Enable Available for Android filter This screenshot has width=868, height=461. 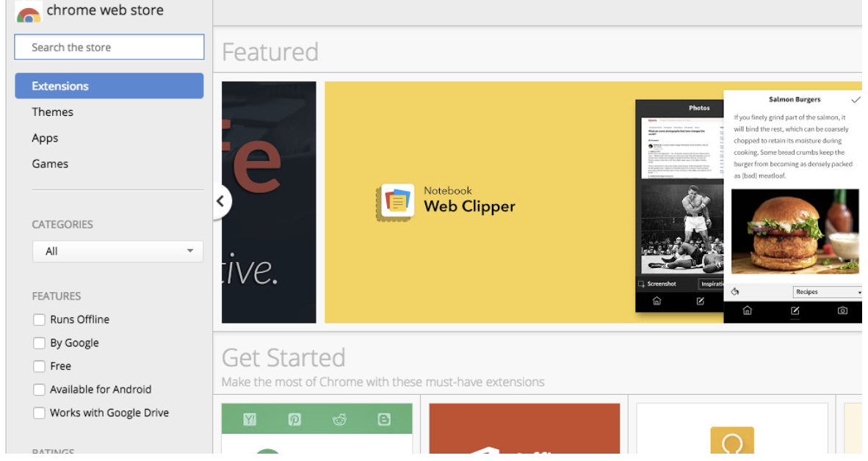pyautogui.click(x=40, y=390)
